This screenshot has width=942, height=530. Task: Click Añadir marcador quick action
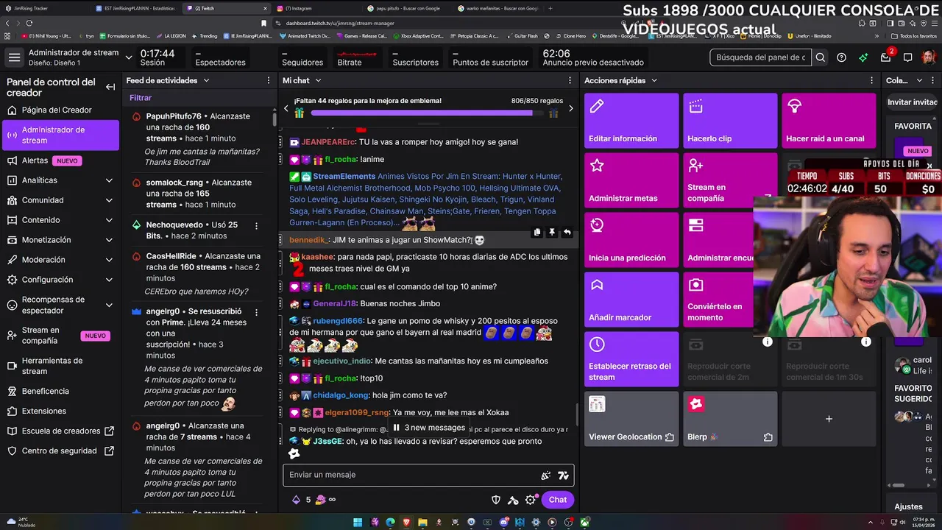[x=631, y=300]
